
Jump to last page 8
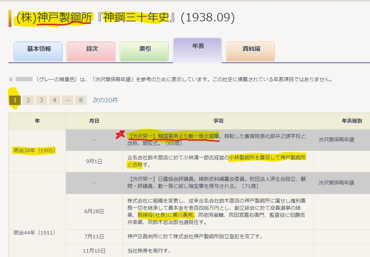81,100
